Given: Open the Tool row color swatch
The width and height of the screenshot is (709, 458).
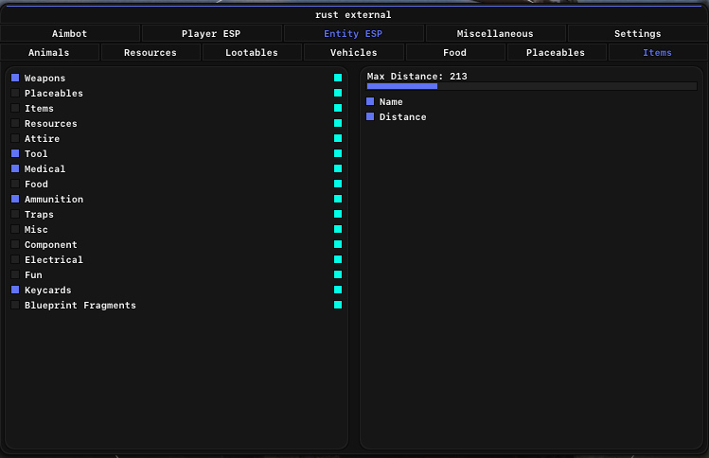Looking at the screenshot, I should 338,153.
